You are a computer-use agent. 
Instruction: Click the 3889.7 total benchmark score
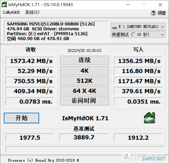pos(84,137)
